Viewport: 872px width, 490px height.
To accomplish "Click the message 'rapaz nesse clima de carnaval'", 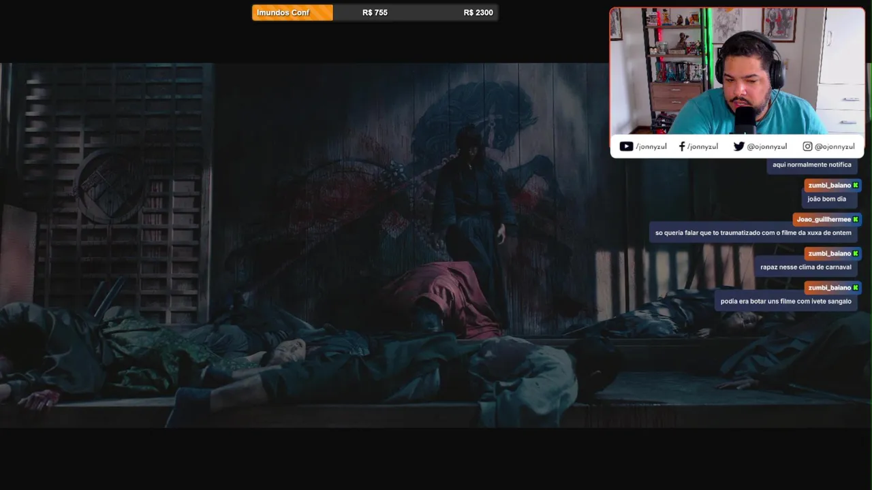I will click(x=805, y=267).
